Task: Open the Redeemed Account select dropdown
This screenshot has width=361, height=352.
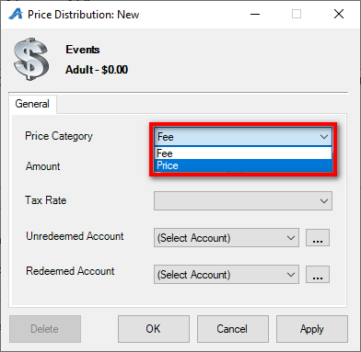Action: coord(227,275)
